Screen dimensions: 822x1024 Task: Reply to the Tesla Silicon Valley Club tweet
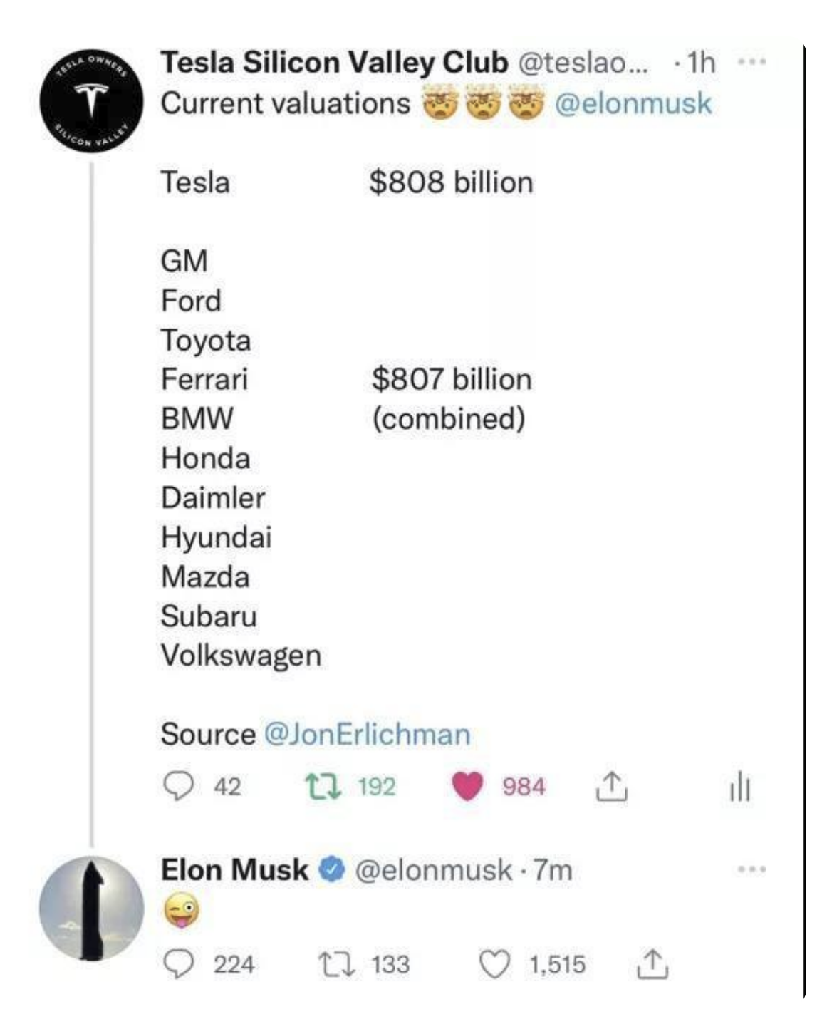pos(178,786)
